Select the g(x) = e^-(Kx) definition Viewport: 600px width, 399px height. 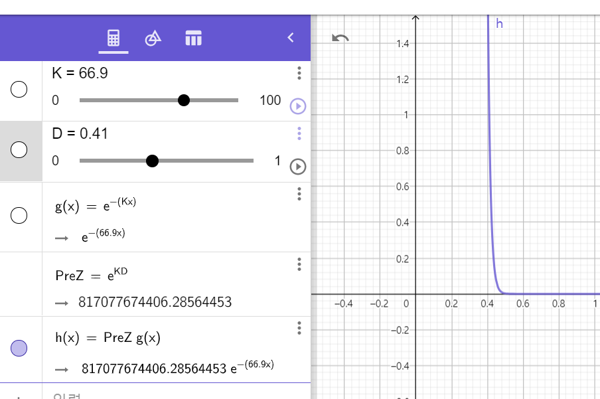point(96,206)
